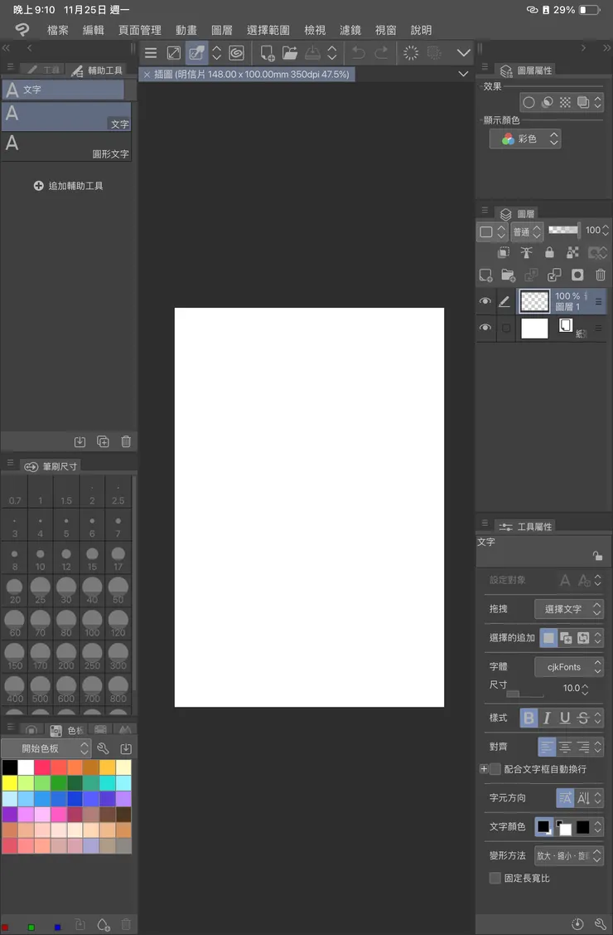Select center text alignment
Viewport: 613px width, 935px height.
pyautogui.click(x=565, y=747)
